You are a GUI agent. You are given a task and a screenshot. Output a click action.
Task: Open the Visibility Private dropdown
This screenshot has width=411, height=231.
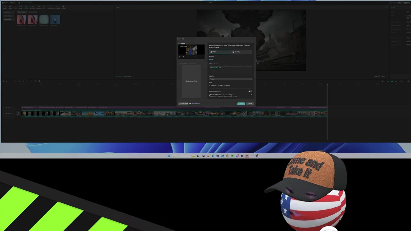click(231, 79)
